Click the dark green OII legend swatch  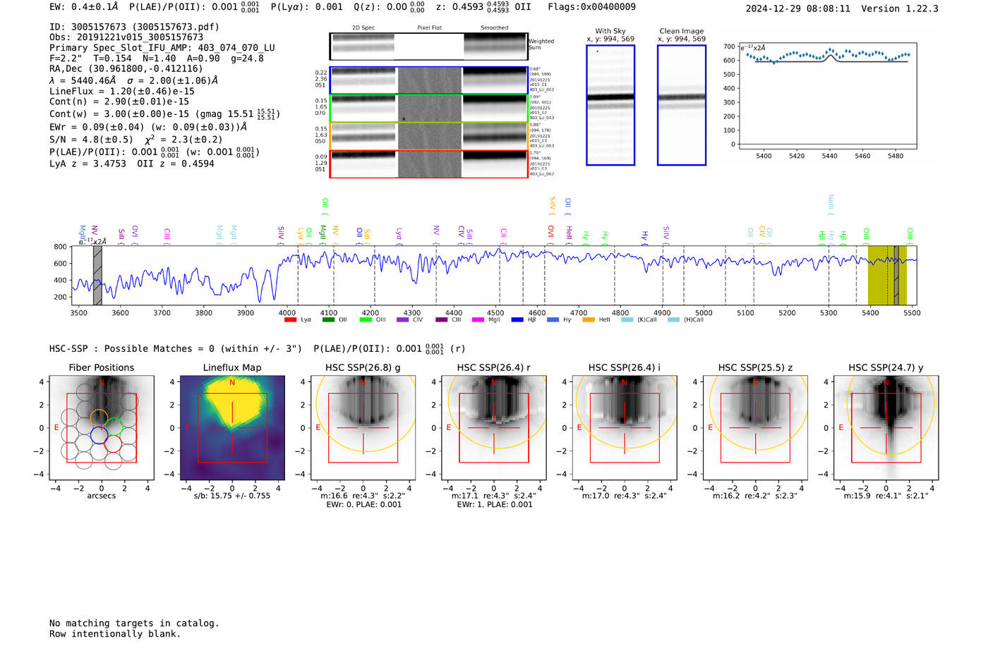328,320
